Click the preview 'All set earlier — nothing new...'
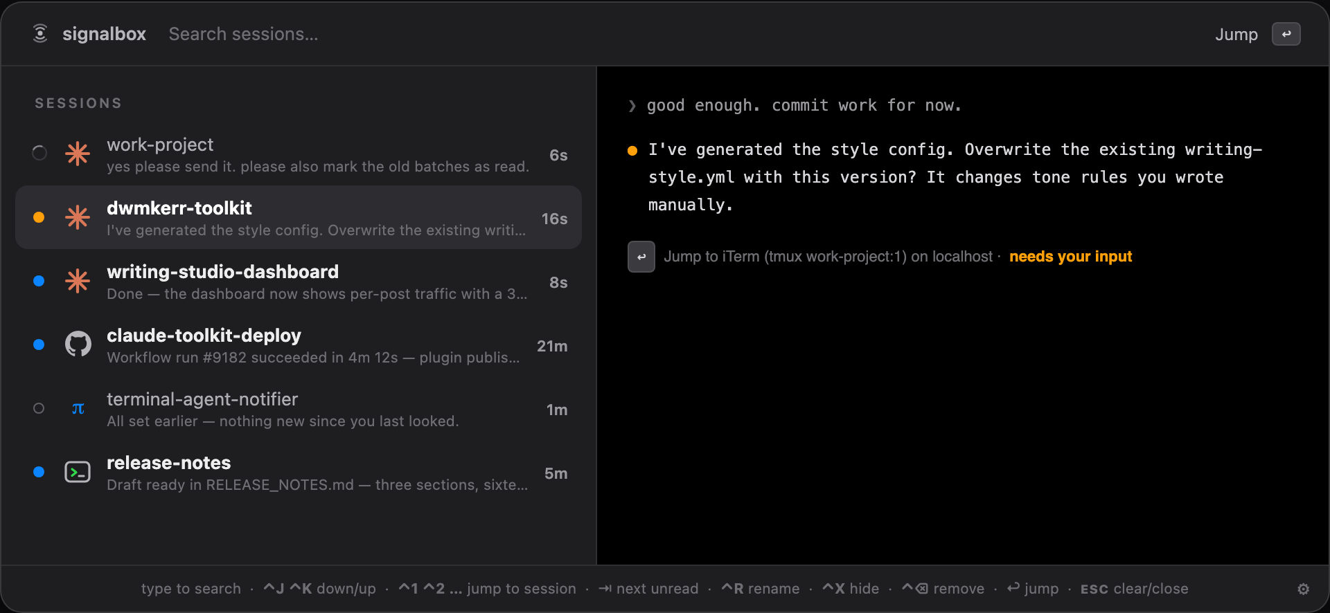1330x613 pixels. (x=283, y=421)
